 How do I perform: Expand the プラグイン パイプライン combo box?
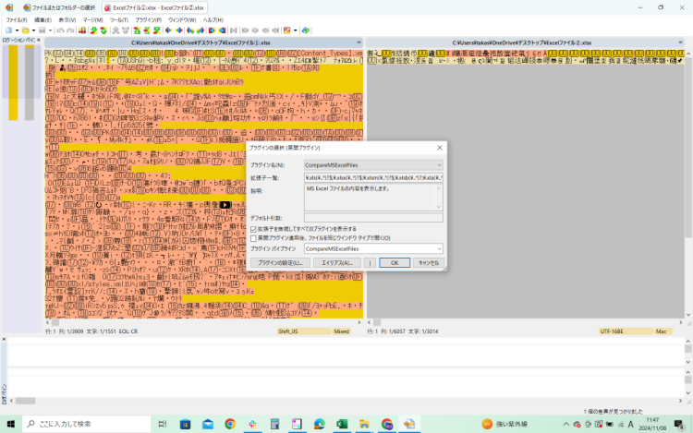tap(438, 248)
